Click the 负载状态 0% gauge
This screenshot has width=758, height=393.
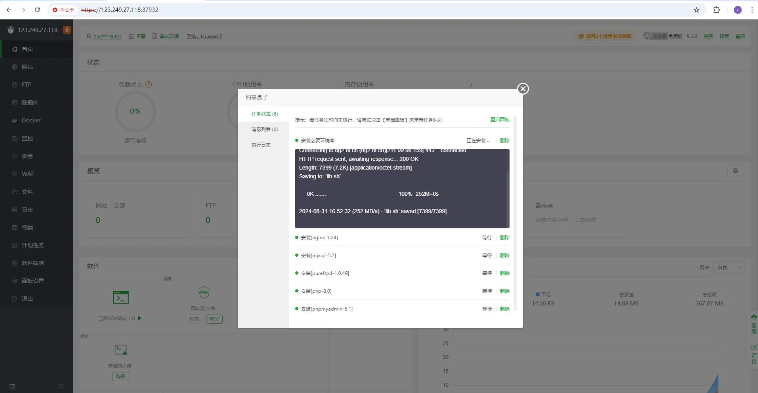(135, 112)
